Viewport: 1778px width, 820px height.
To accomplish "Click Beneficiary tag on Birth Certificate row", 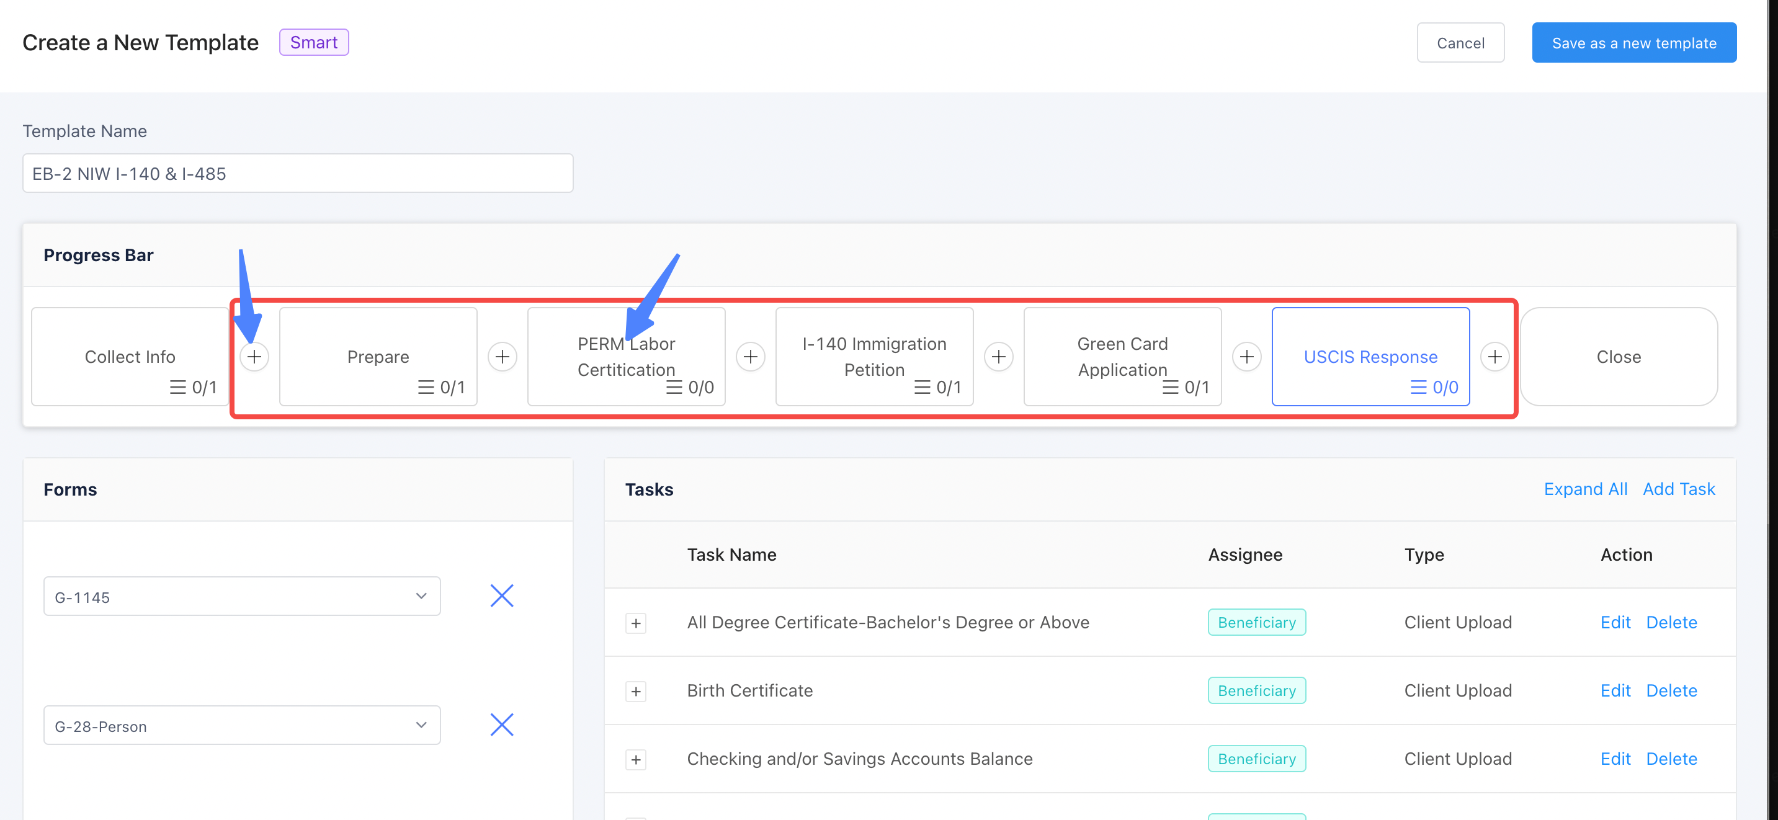I will point(1256,691).
